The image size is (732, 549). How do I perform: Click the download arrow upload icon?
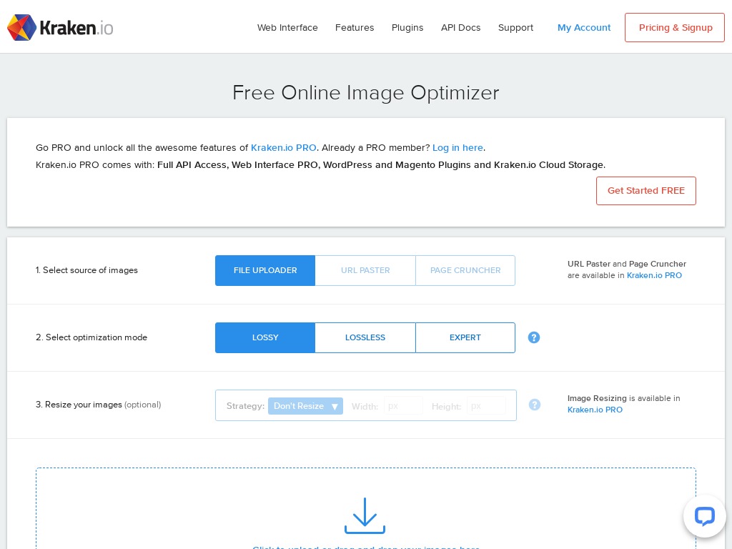click(365, 516)
